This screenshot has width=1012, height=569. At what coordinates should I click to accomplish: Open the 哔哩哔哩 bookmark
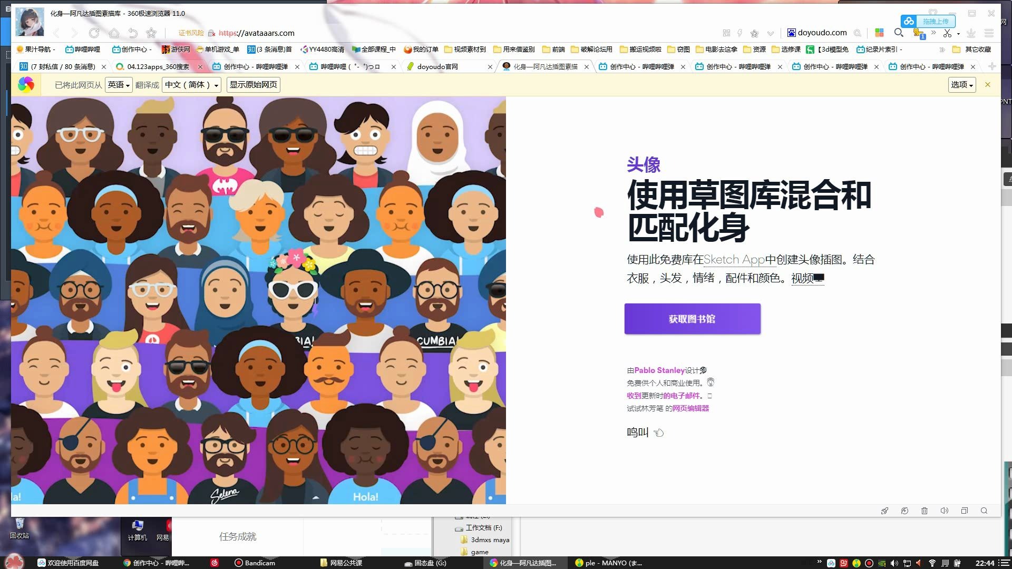tap(83, 49)
